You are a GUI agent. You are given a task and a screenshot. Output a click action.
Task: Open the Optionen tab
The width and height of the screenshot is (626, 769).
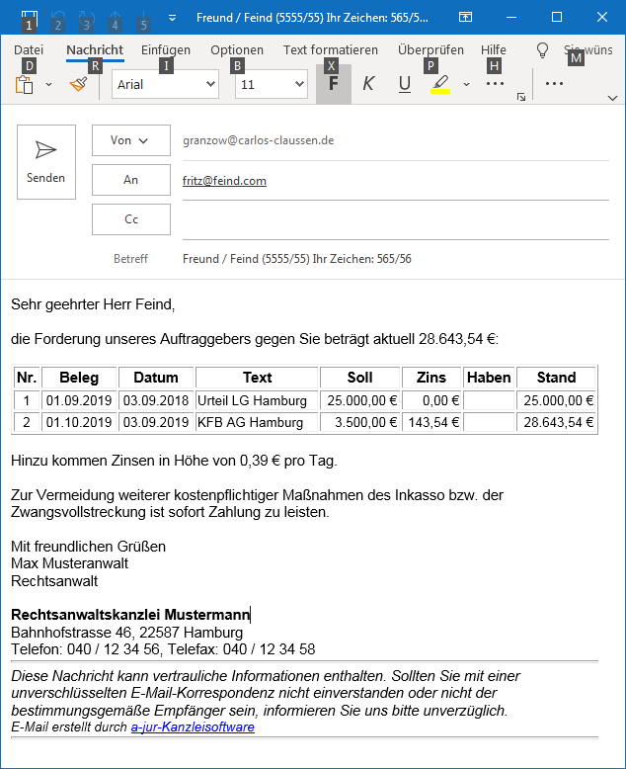pyautogui.click(x=237, y=50)
